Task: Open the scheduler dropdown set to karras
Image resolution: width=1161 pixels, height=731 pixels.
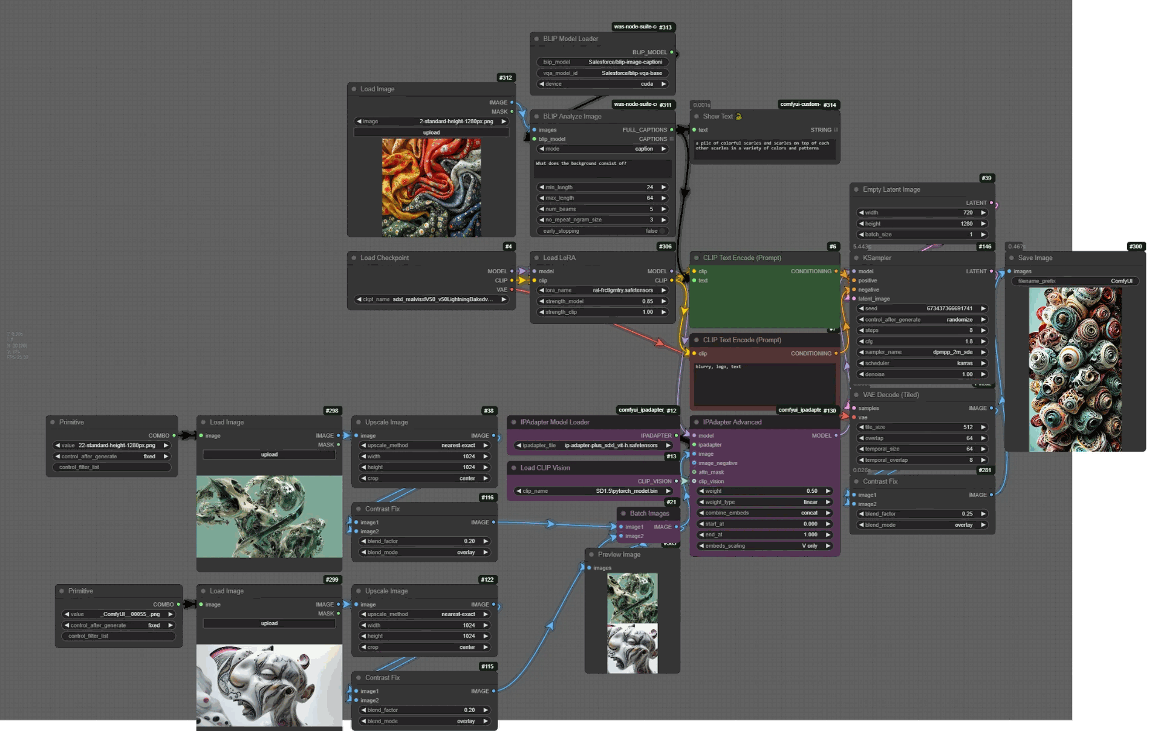Action: point(922,363)
